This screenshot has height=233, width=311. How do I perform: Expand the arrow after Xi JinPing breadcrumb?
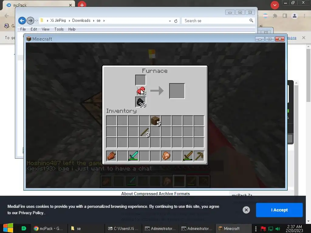pos(69,21)
